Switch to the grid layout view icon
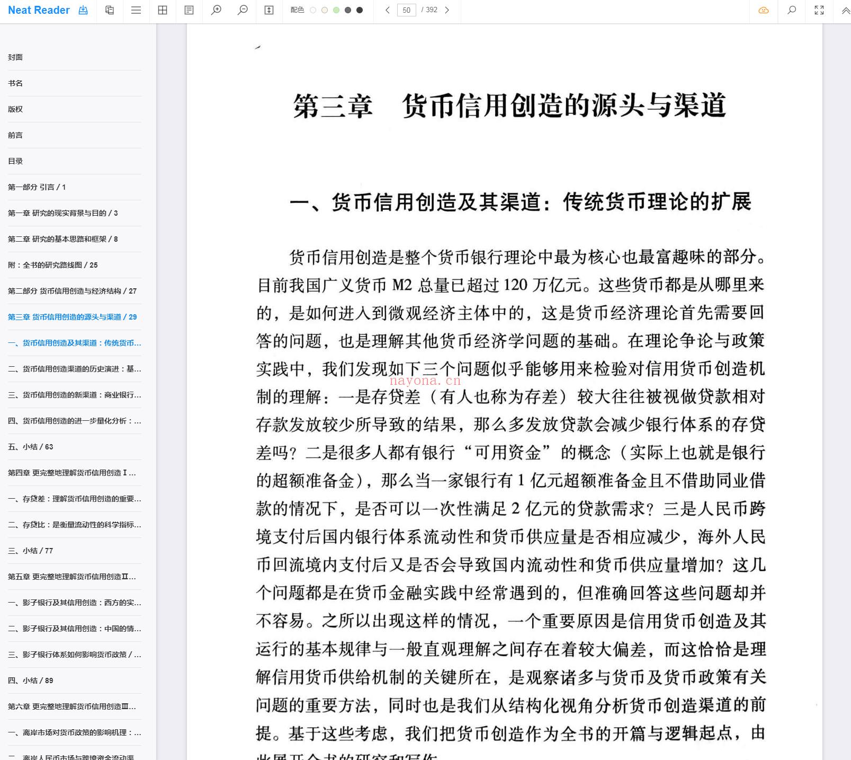851x760 pixels. (163, 10)
